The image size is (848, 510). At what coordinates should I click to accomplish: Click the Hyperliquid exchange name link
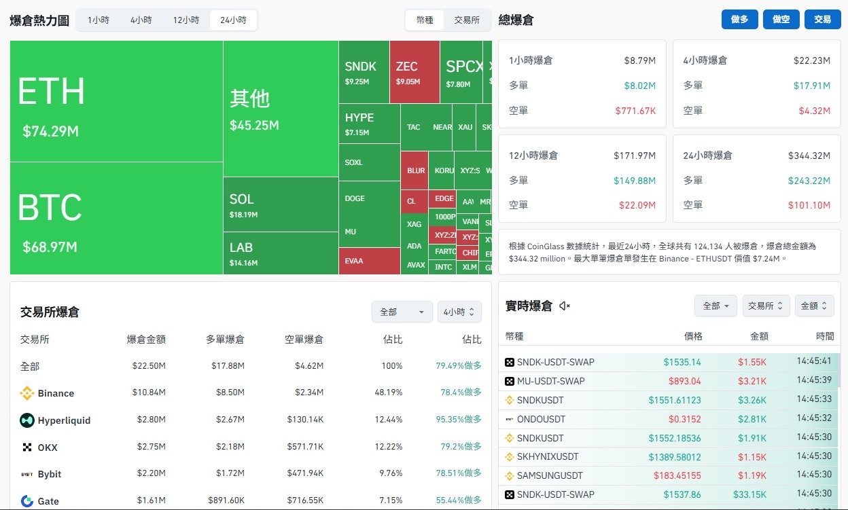tap(64, 420)
